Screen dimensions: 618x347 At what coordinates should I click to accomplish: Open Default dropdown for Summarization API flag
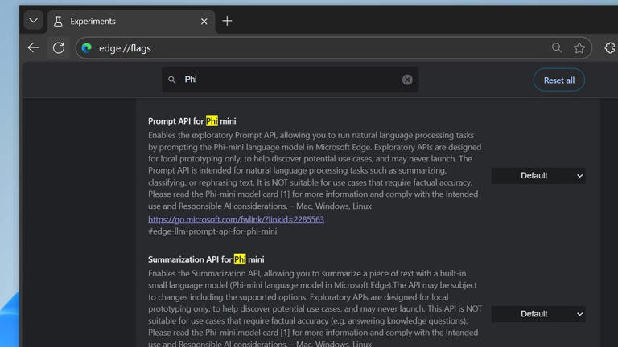[x=538, y=314]
